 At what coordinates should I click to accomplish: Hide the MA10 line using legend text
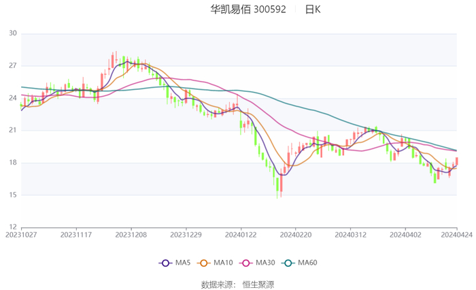coord(223,263)
